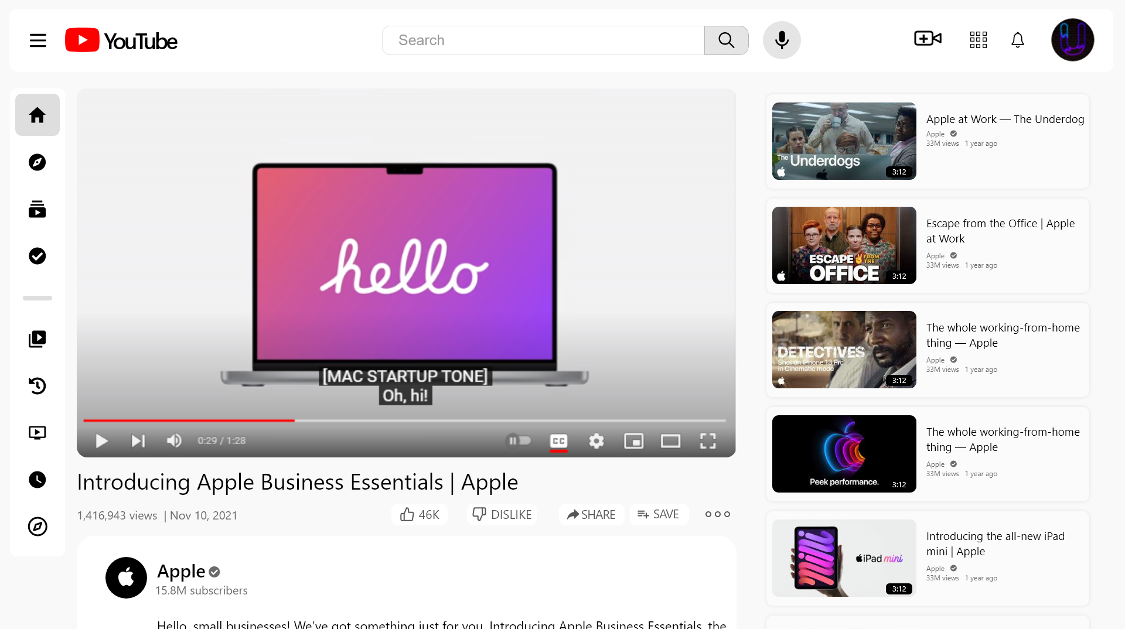
Task: Mute the video volume
Action: [174, 440]
